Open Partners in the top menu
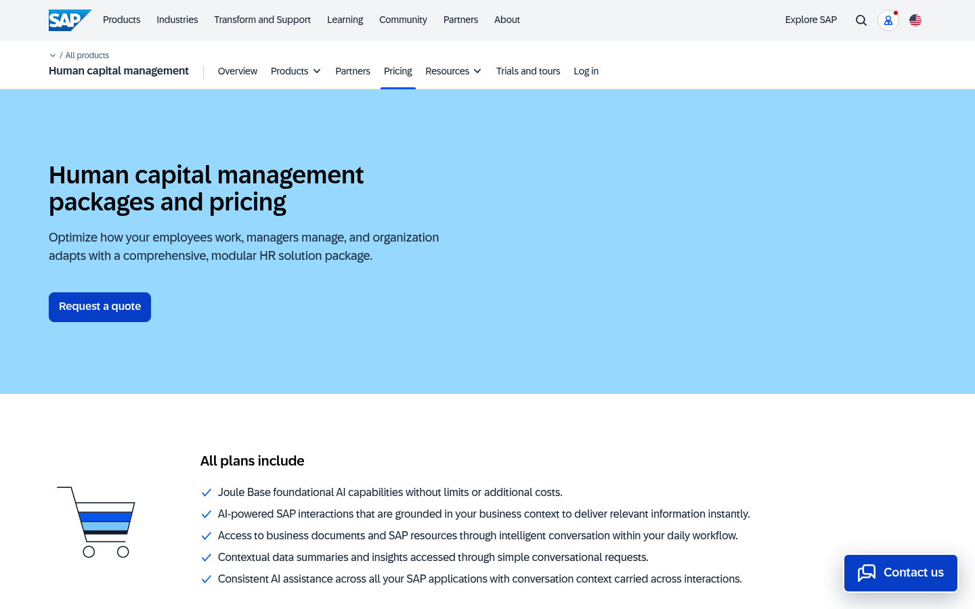975x609 pixels. pyautogui.click(x=460, y=20)
